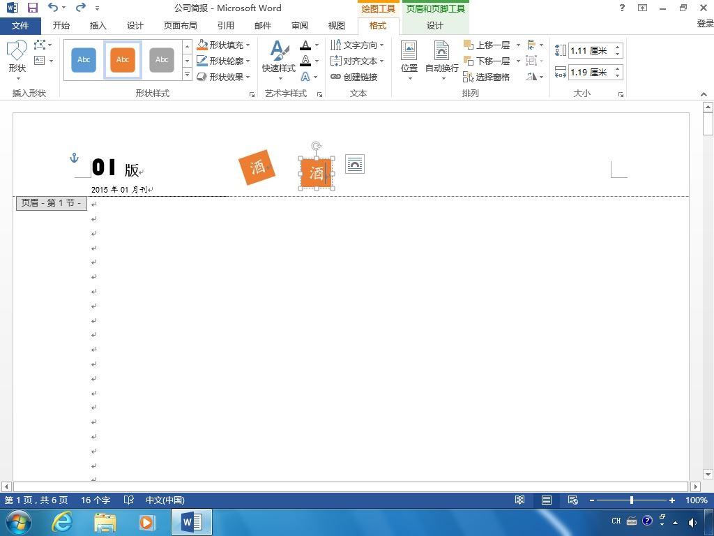714x536 pixels.
Task: Click the shape height 1.11 厘米 field
Action: click(591, 50)
